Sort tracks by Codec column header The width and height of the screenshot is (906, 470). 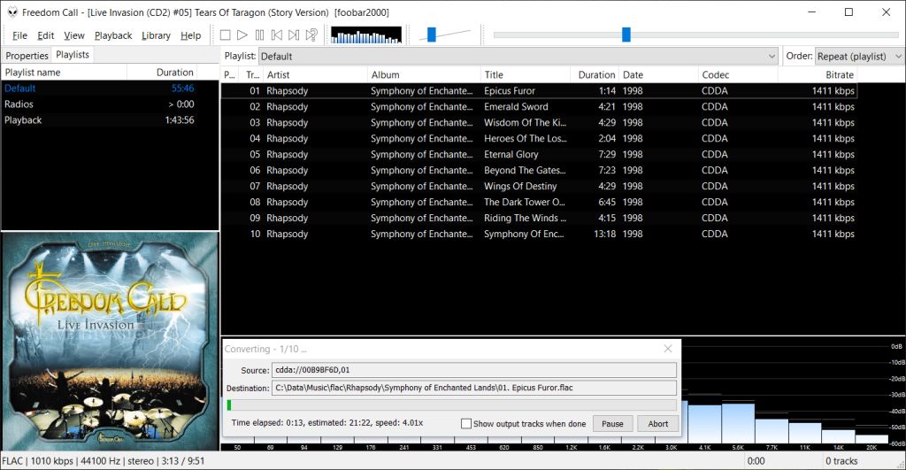pos(737,74)
